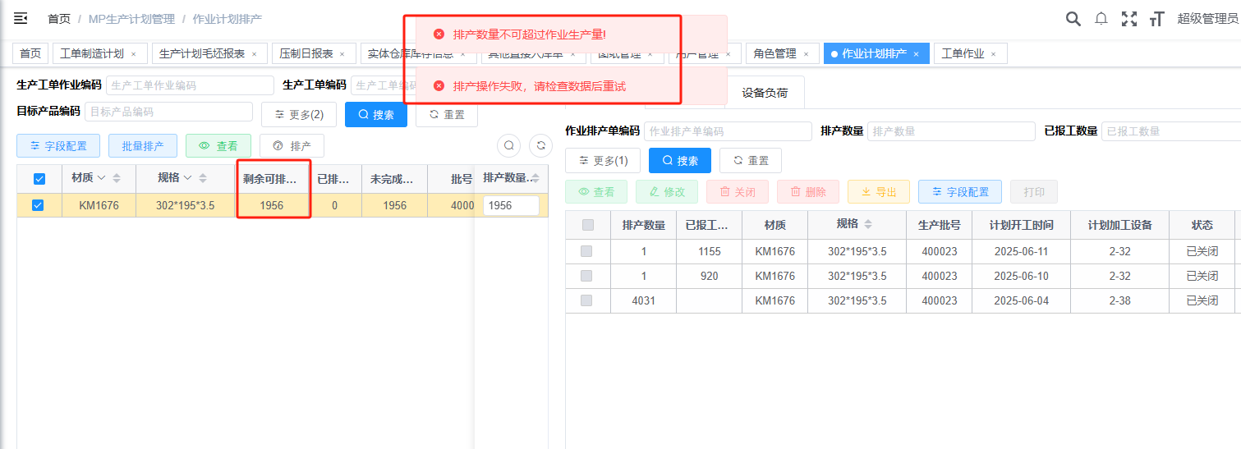This screenshot has height=449, width=1241.
Task: Toggle the select-all checkbox in left table header
Action: coord(39,178)
